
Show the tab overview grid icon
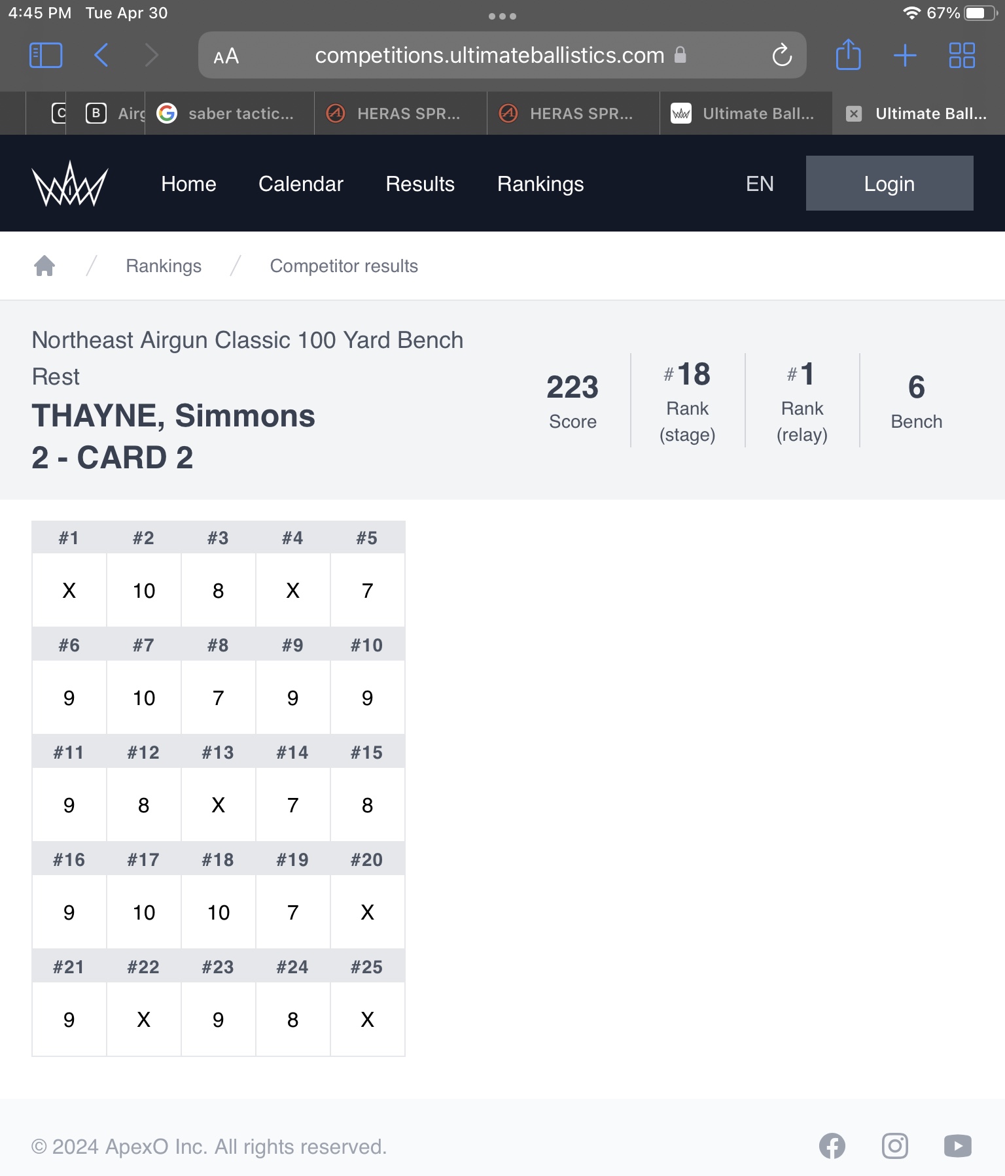pyautogui.click(x=962, y=55)
